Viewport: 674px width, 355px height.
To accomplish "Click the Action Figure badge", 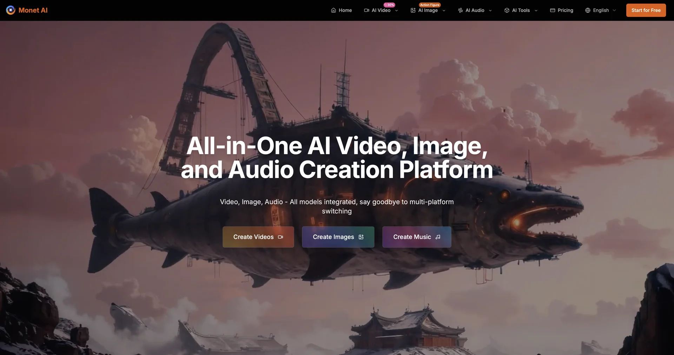I will [x=430, y=5].
